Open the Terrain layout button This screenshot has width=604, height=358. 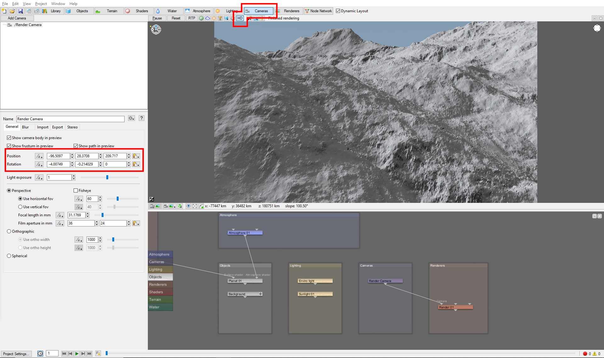109,11
